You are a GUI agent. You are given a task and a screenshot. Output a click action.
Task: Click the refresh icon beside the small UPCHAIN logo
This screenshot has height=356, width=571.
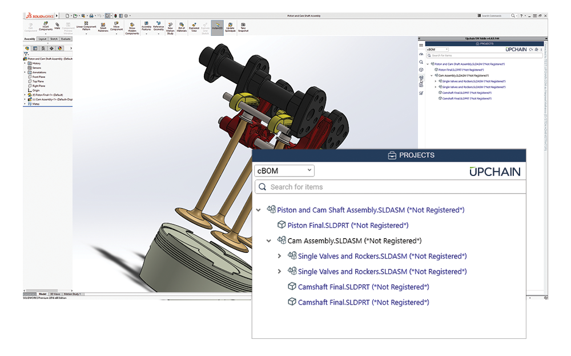click(531, 50)
